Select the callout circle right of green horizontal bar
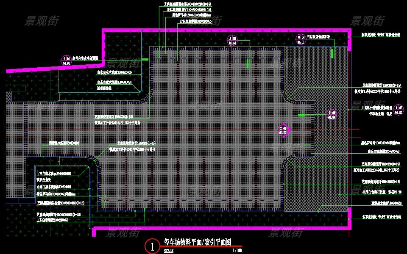The width and height of the screenshot is (407, 254). [332, 115]
